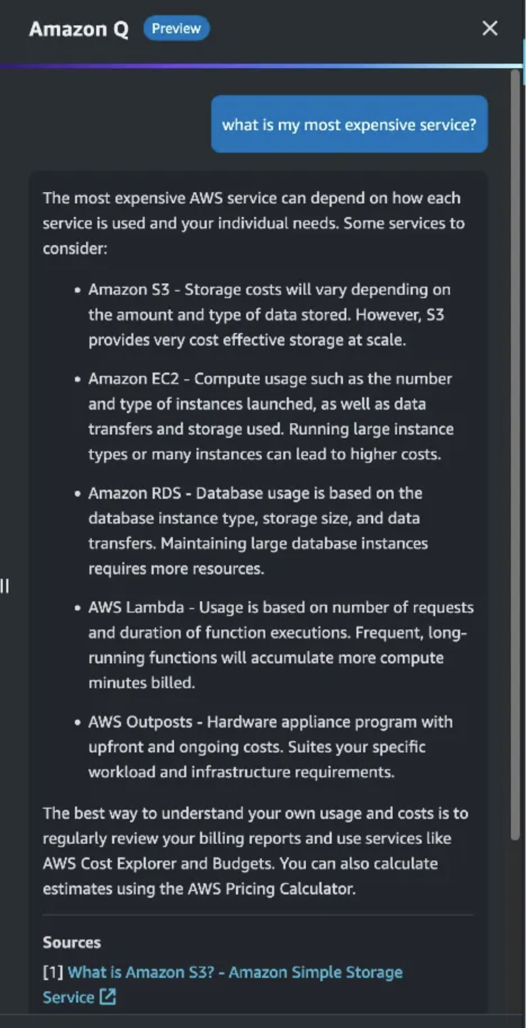
Task: Click the citation marker [1] under Sources
Action: (52, 972)
